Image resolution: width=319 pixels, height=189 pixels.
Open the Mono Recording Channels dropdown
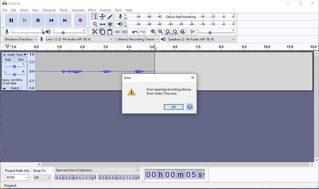(137, 39)
